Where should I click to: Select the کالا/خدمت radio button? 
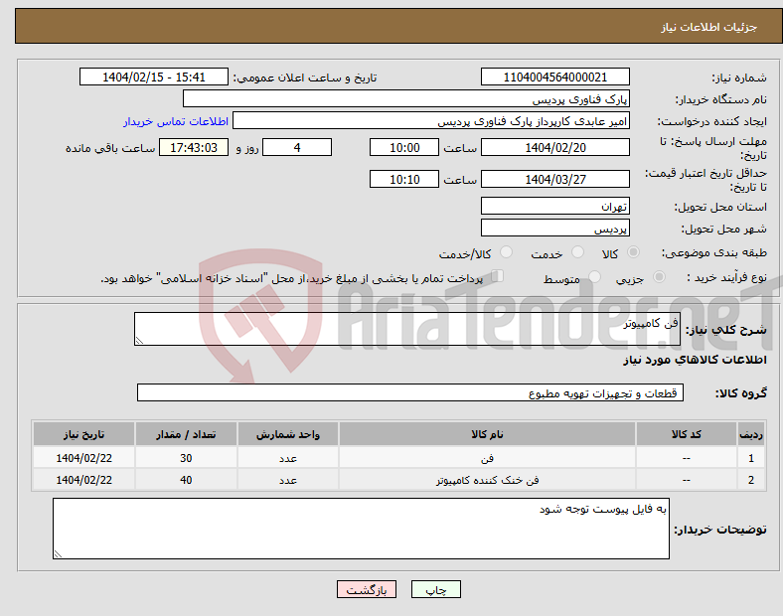[x=506, y=252]
